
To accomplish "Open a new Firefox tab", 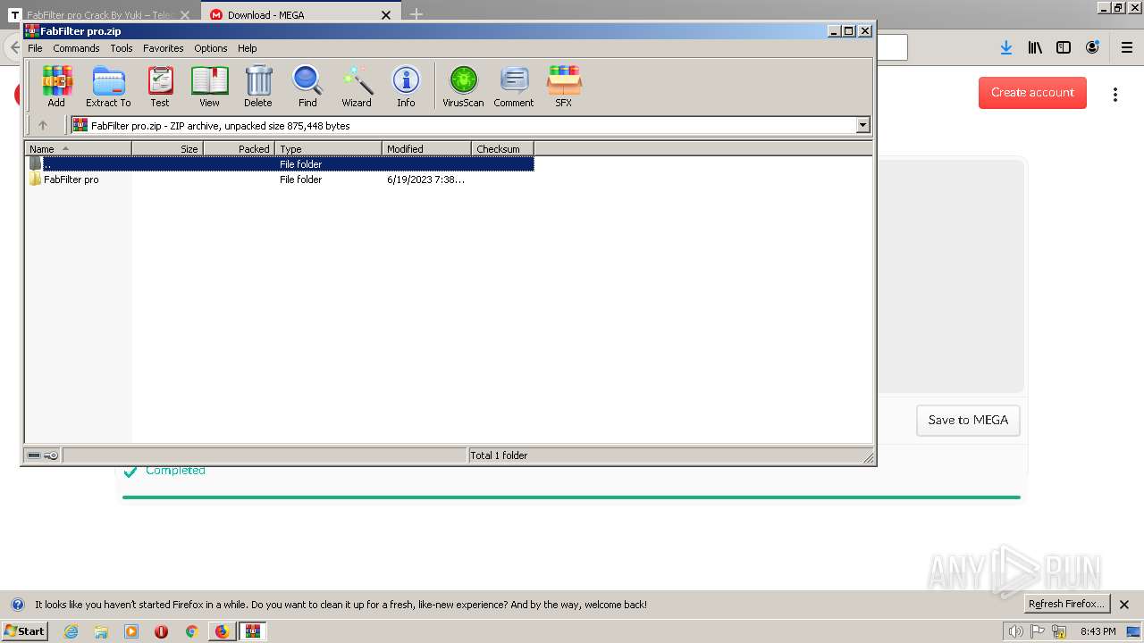I will (416, 15).
